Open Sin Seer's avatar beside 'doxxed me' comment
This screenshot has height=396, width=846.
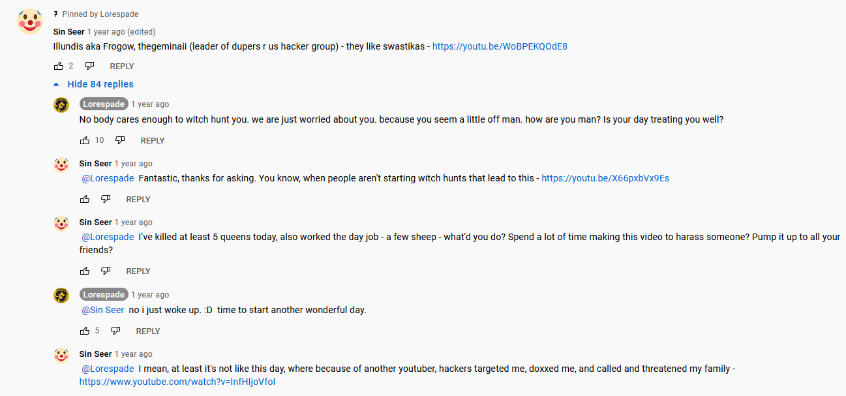point(61,355)
